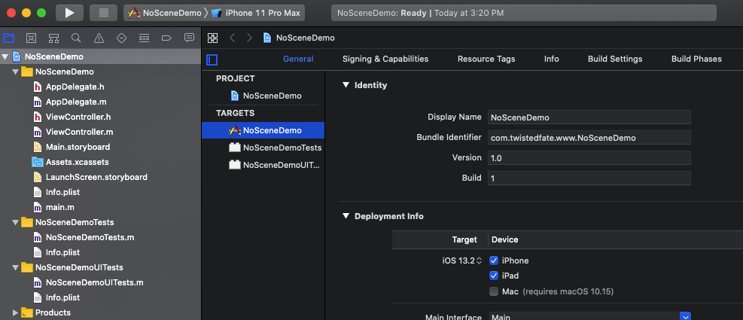Switch to the Info tab
Viewport: 743px width, 320px height.
[552, 59]
